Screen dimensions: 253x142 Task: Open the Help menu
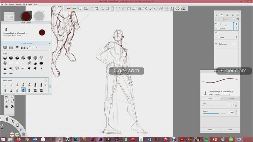35,4
